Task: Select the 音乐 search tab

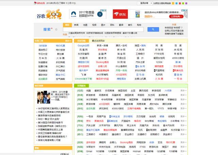Action: 130,25
